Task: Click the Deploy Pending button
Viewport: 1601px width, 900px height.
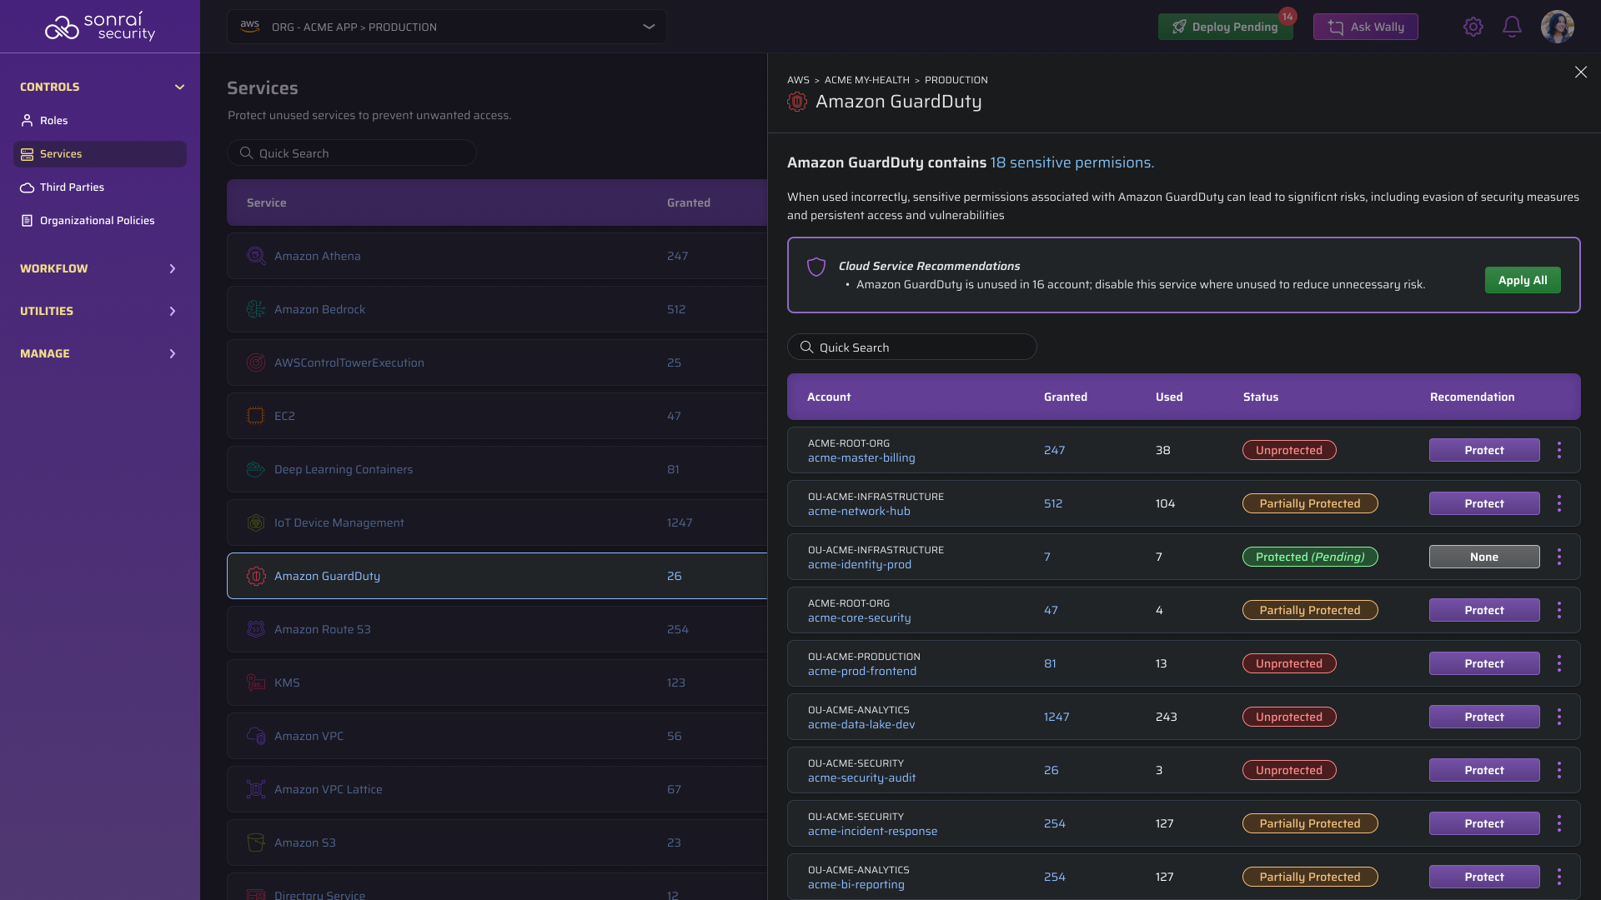Action: pyautogui.click(x=1225, y=27)
